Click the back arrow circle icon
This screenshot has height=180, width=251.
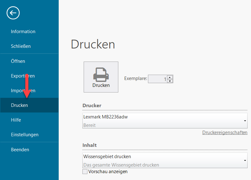[x=13, y=13]
